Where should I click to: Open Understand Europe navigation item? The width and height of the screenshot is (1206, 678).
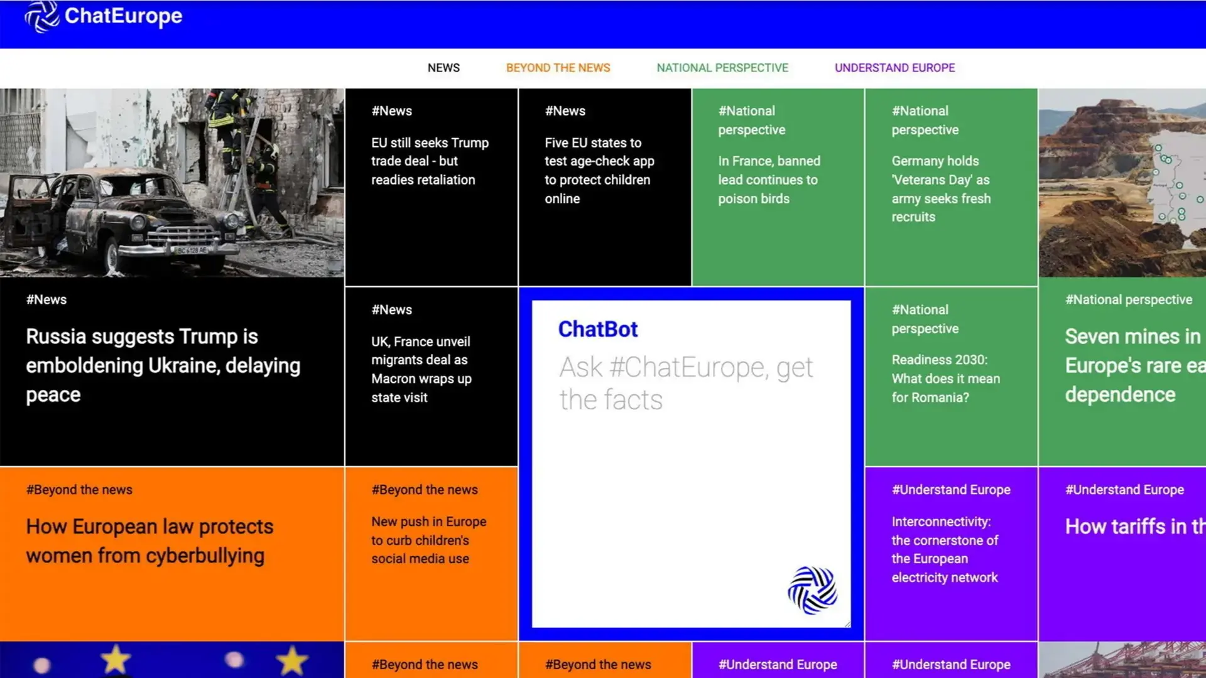tap(894, 68)
